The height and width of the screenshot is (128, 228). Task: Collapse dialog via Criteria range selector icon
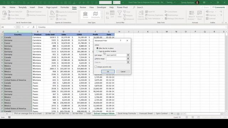pyautogui.click(x=128, y=59)
